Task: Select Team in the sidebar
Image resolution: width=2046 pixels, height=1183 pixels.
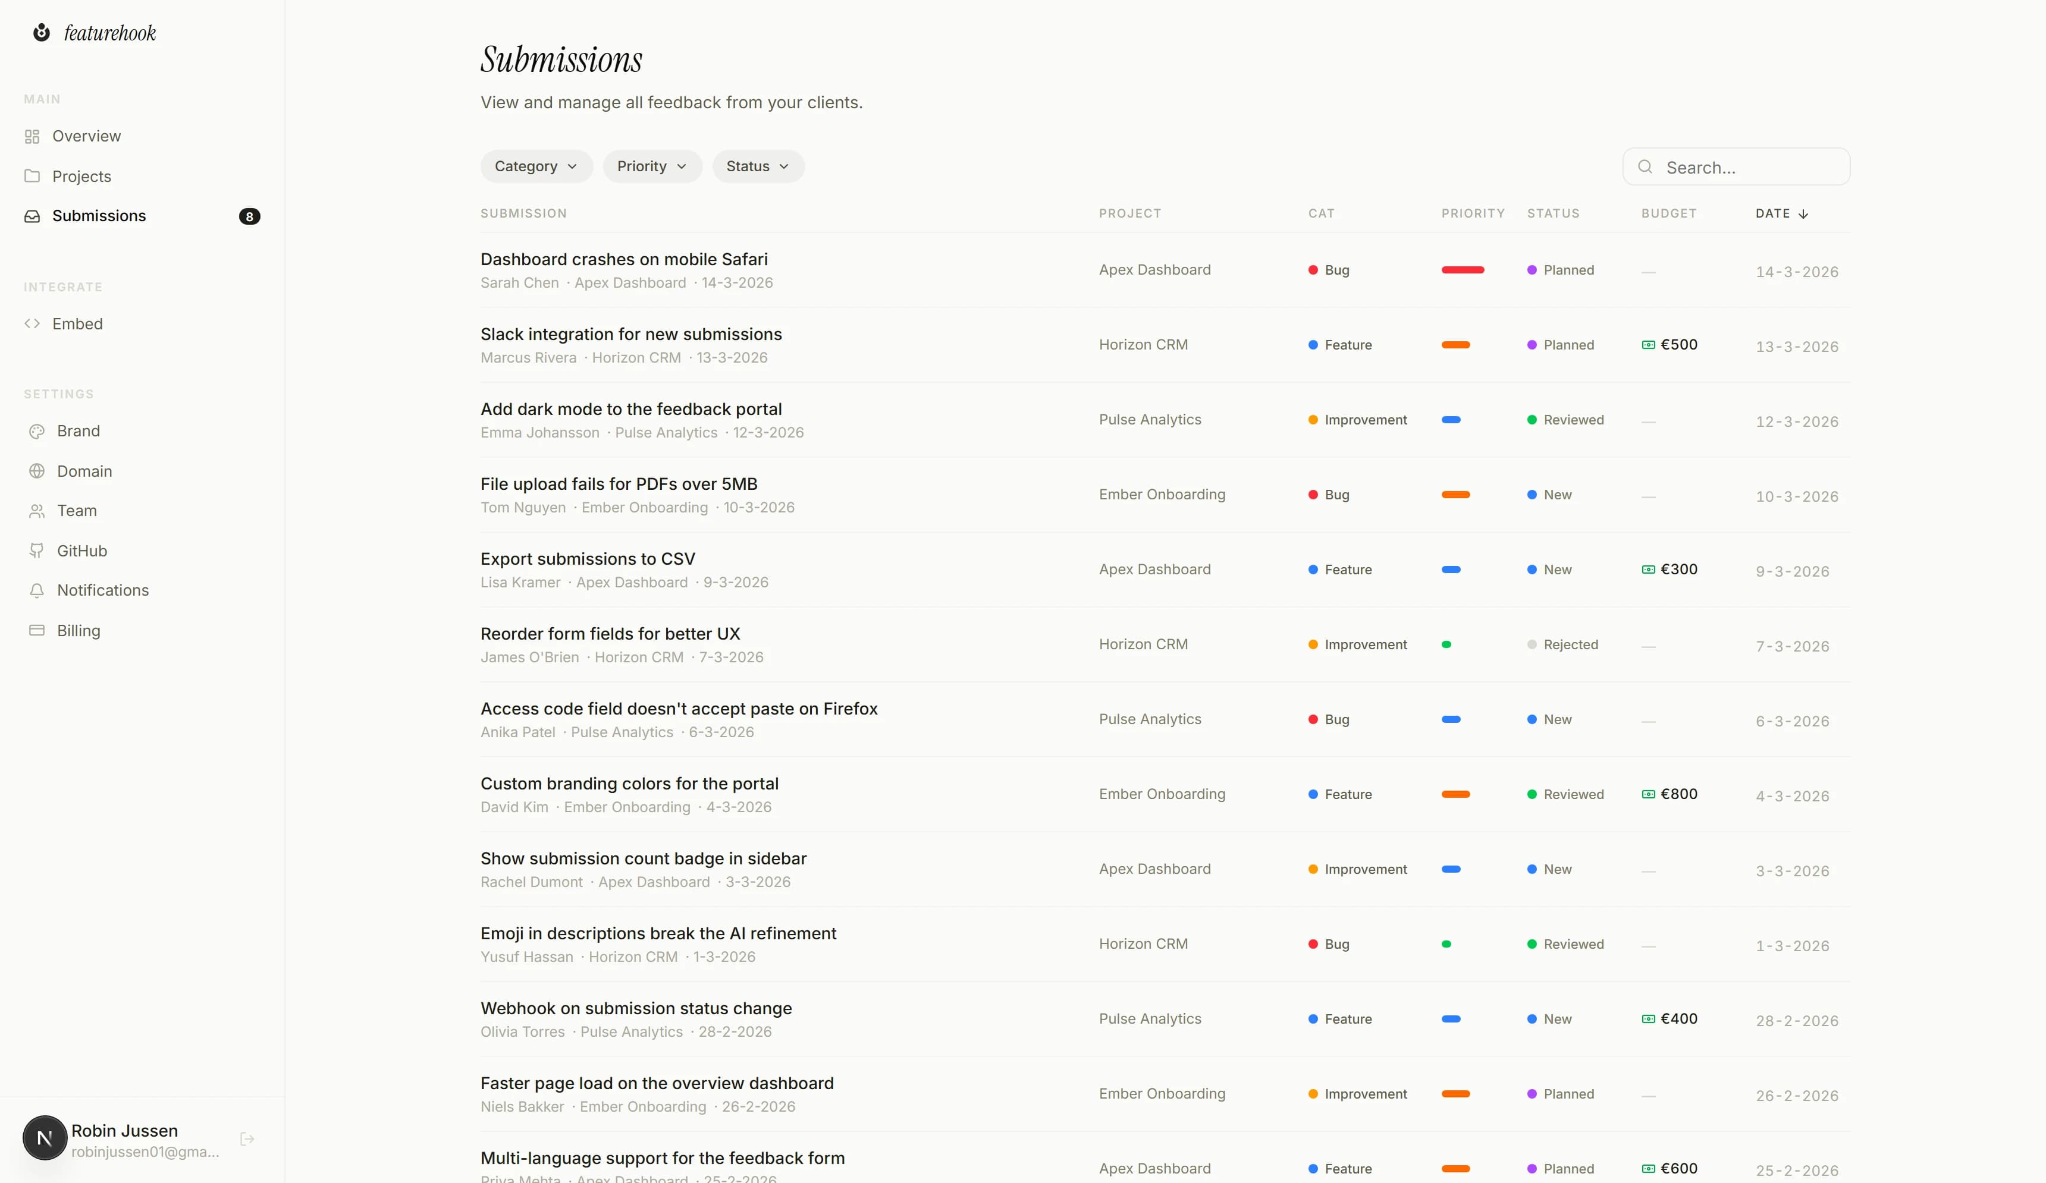Action: tap(76, 511)
